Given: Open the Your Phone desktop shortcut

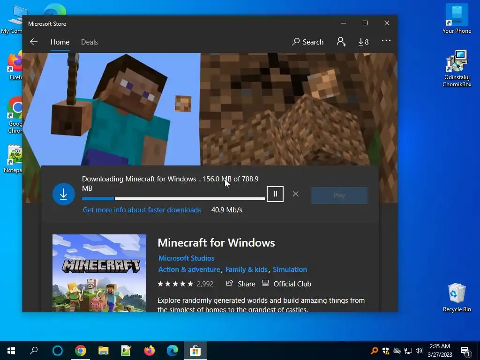Looking at the screenshot, I should click(457, 19).
